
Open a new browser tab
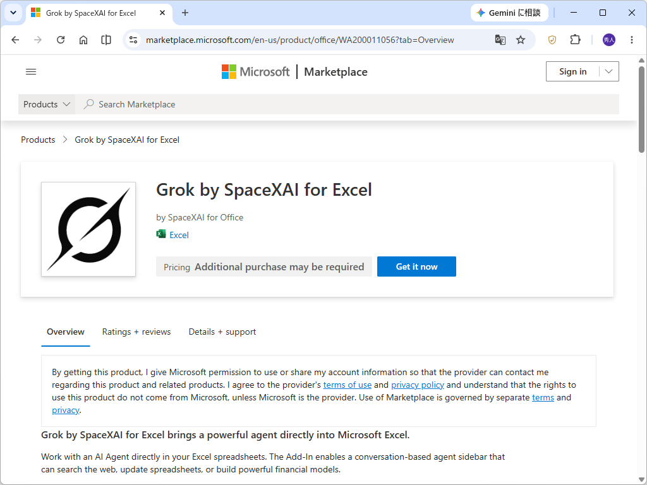pos(185,13)
